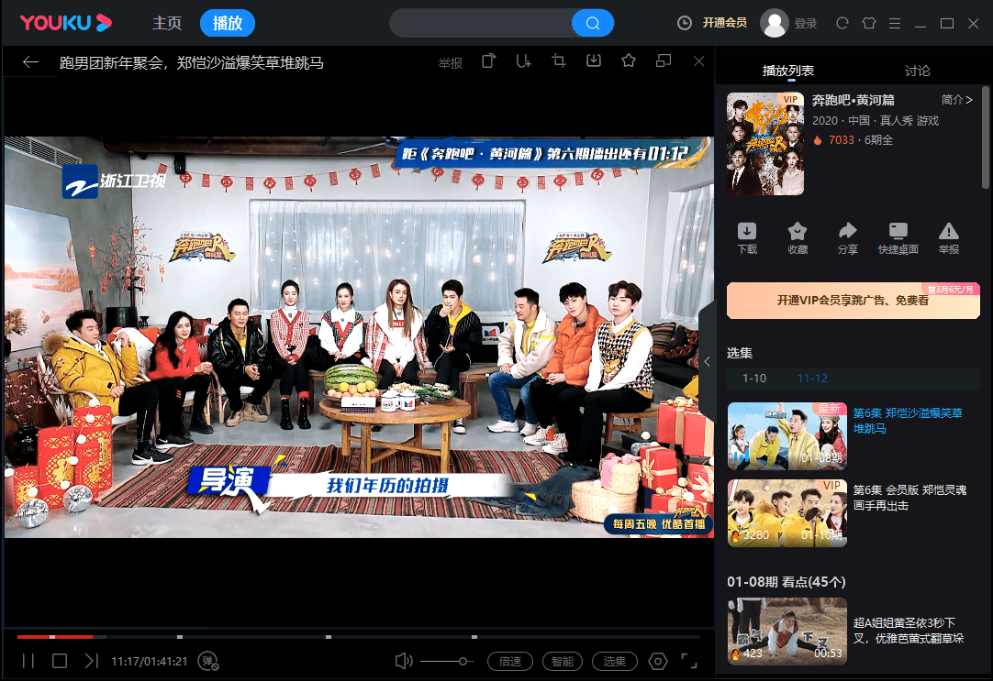Image resolution: width=993 pixels, height=681 pixels.
Task: Collapse the right sidebar panel arrow
Action: 707,362
